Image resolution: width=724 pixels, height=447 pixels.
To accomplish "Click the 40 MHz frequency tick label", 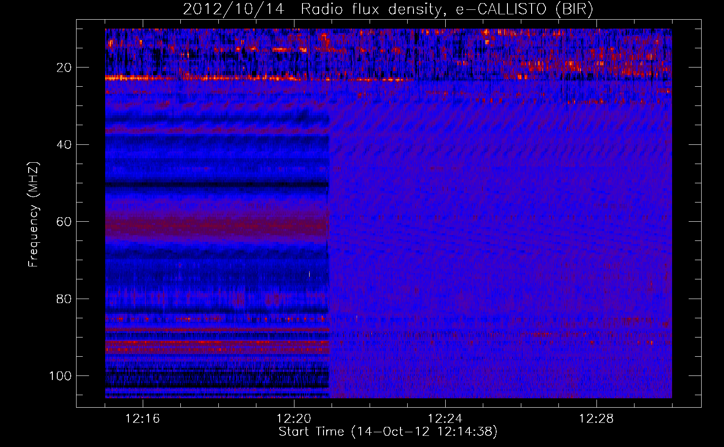I will point(64,145).
